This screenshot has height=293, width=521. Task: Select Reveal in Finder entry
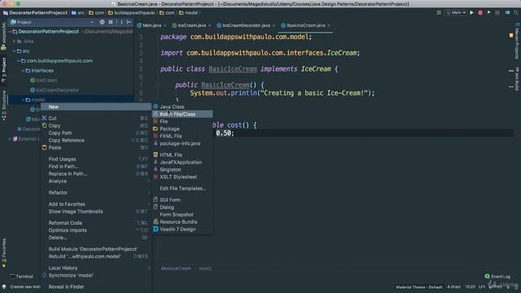[x=96, y=286]
